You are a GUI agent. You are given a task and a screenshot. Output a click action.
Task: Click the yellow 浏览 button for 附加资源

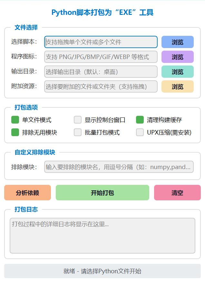pyautogui.click(x=177, y=86)
